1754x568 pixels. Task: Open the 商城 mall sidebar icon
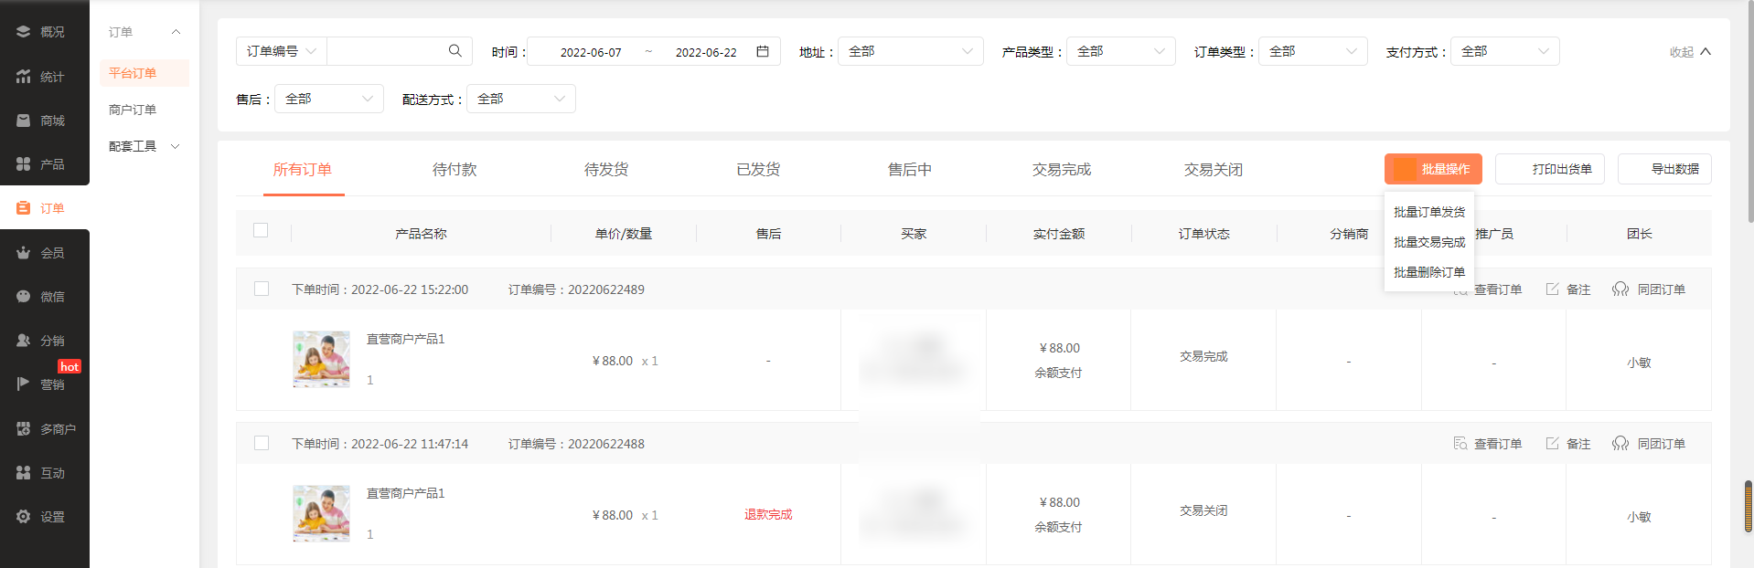tap(24, 121)
